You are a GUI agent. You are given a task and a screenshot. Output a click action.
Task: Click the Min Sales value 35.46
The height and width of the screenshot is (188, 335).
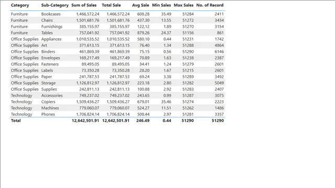[166, 102]
